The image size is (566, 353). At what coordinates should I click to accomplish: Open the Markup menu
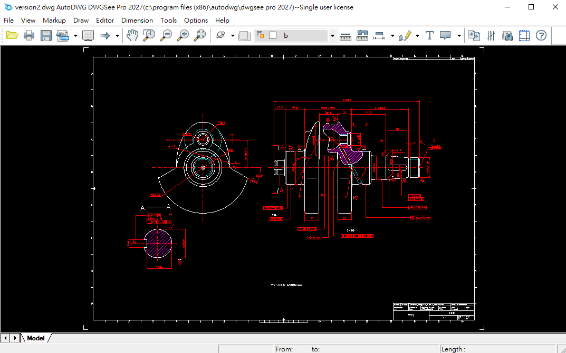coord(54,20)
